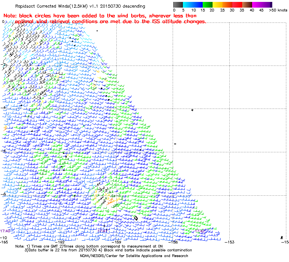Click the "Times are GMT" footnote line
Viewport: 289px width, 262px height.
coord(89,246)
